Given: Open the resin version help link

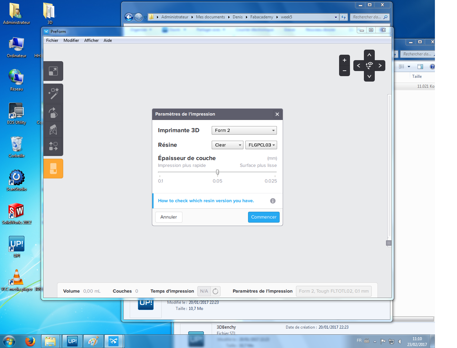Looking at the screenshot, I should [x=206, y=201].
